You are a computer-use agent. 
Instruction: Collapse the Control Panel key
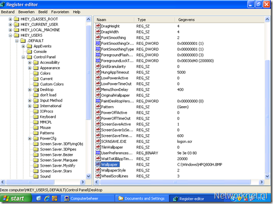(23, 57)
